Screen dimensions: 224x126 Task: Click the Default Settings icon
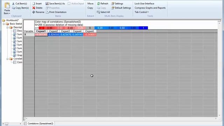click(113, 8)
